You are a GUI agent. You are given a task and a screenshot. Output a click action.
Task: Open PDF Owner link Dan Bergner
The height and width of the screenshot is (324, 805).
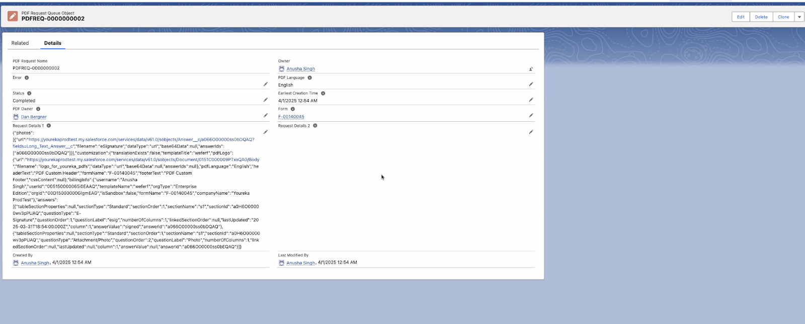(x=34, y=117)
